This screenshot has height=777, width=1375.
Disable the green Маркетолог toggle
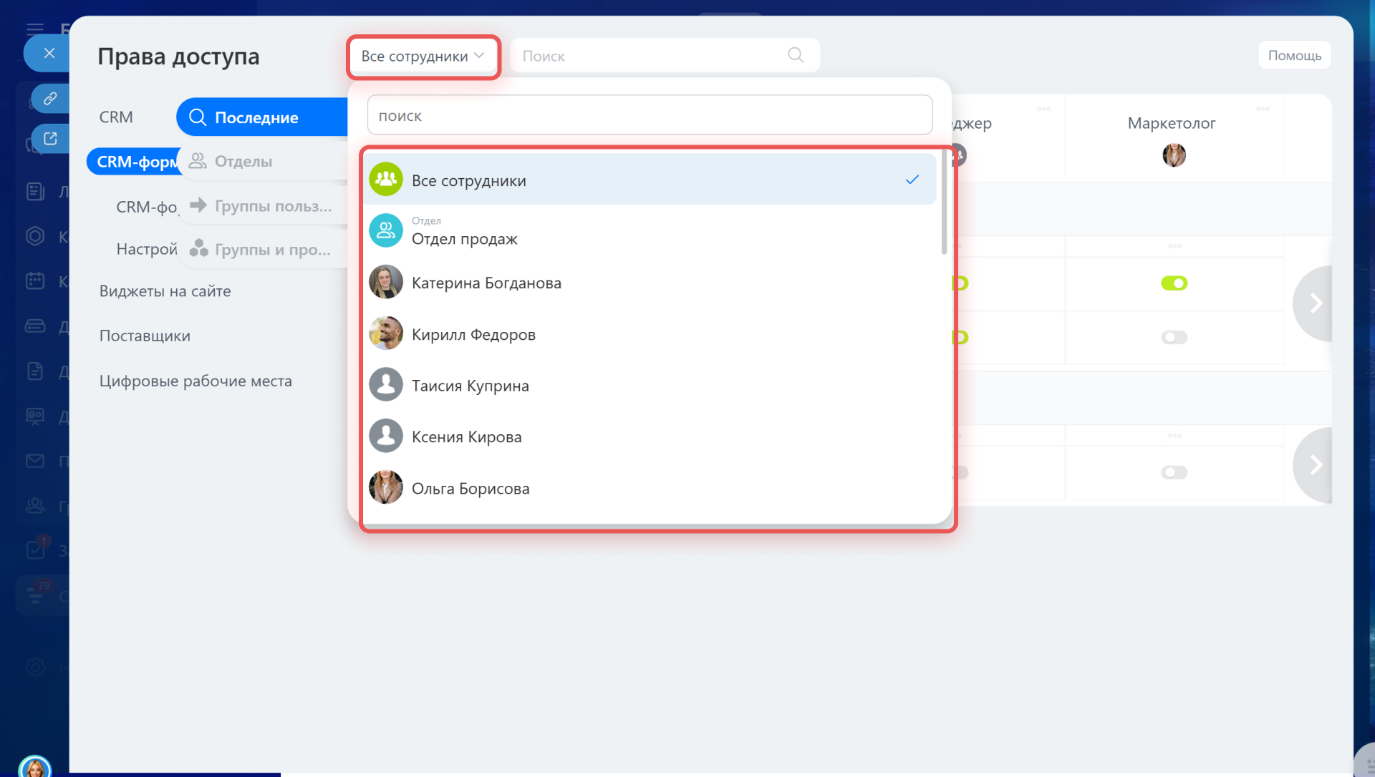pos(1174,283)
